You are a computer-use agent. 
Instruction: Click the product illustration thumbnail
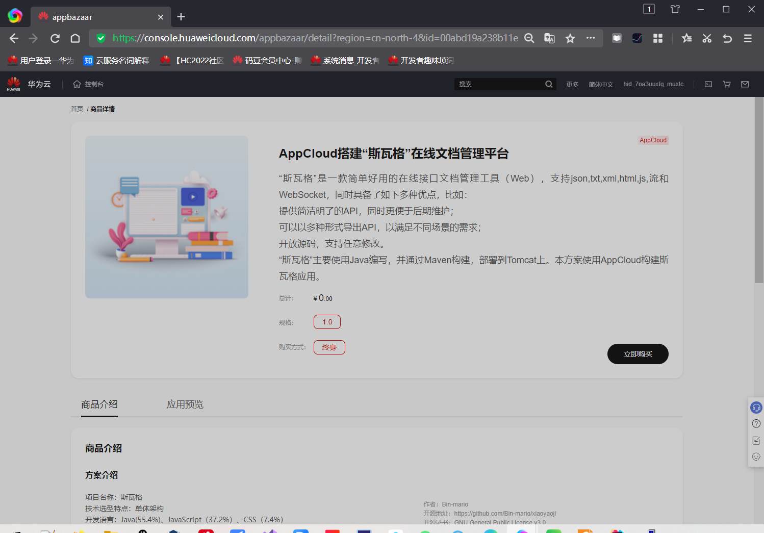click(167, 217)
